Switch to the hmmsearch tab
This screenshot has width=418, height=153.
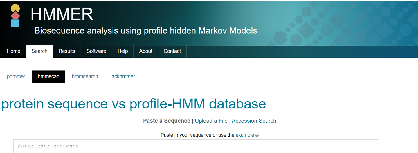85,77
